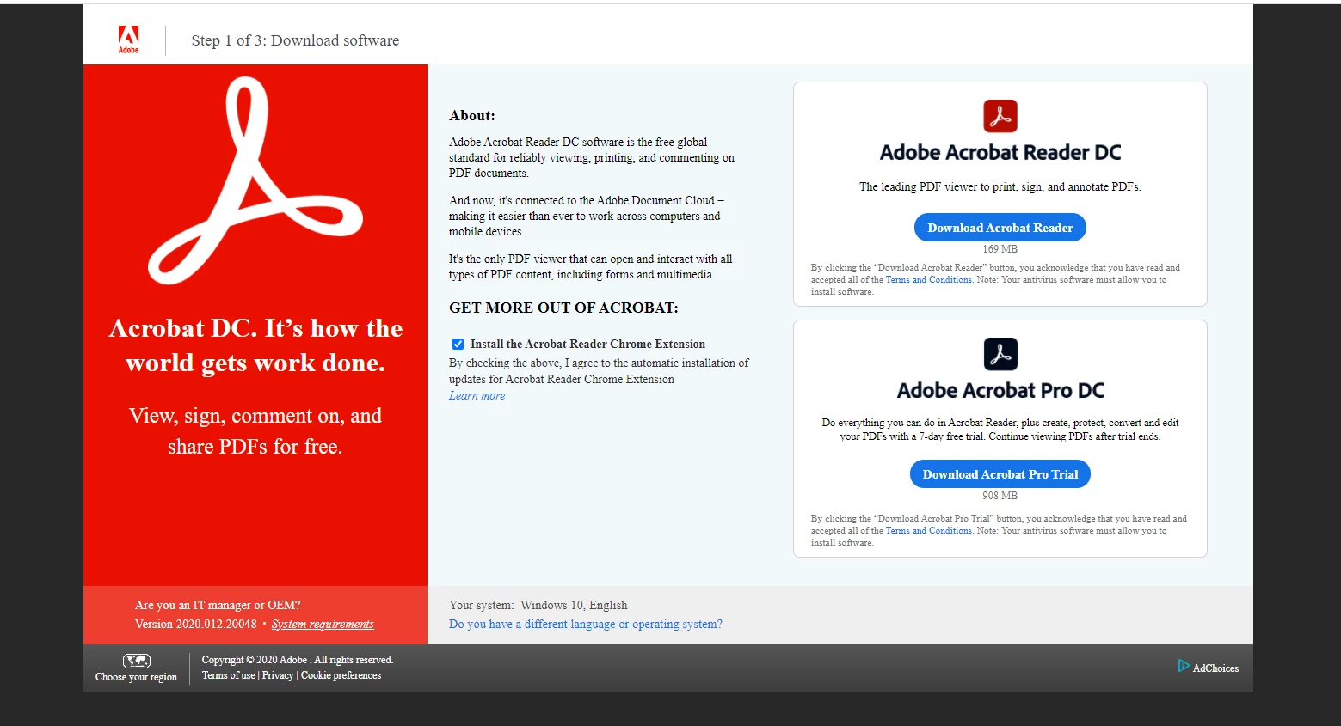Click the Download Acrobat Reader button
The width and height of the screenshot is (1341, 726).
point(1000,228)
